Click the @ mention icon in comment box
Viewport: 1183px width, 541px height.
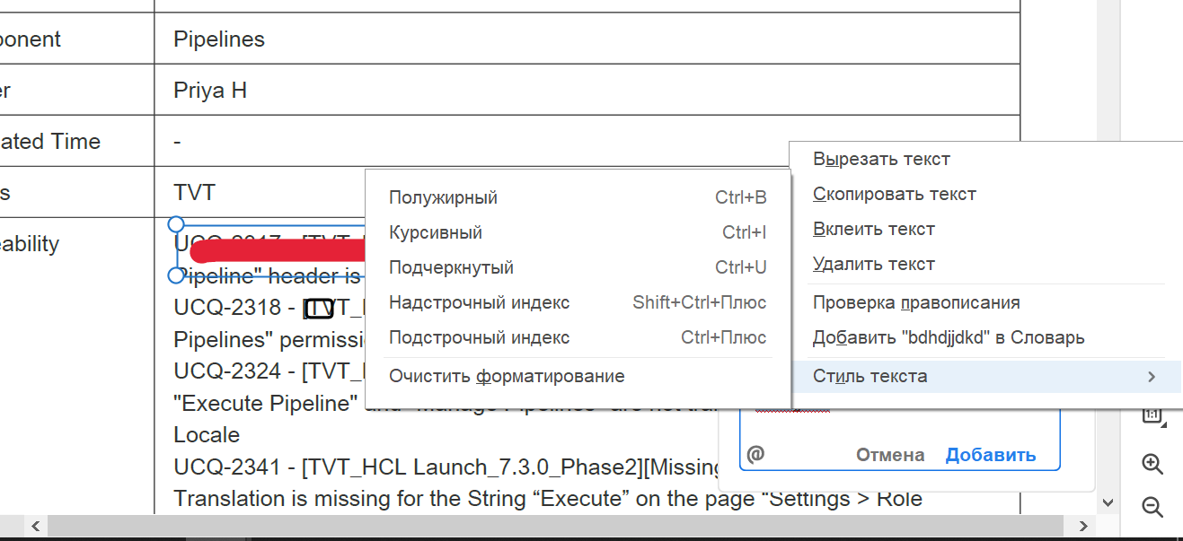[756, 455]
